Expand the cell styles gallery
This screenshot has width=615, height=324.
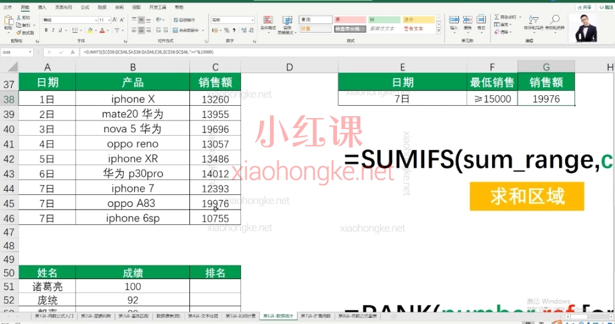pyautogui.click(x=439, y=31)
